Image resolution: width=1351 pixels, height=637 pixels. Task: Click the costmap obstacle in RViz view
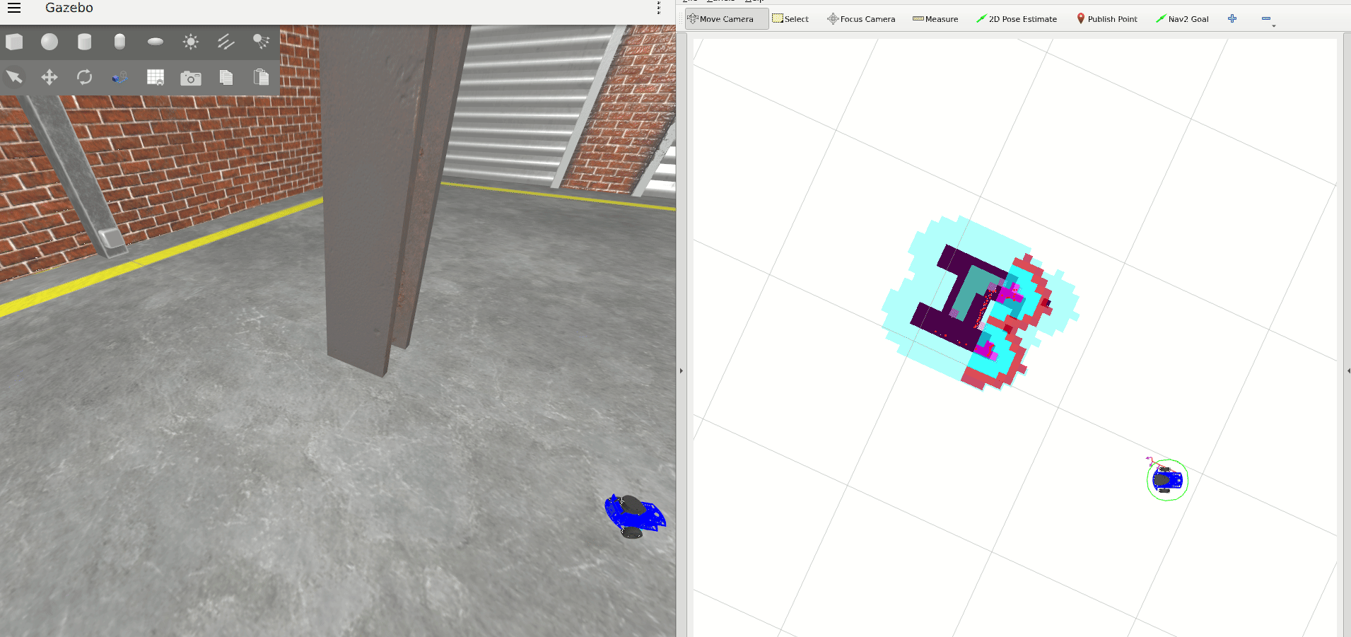click(x=979, y=303)
